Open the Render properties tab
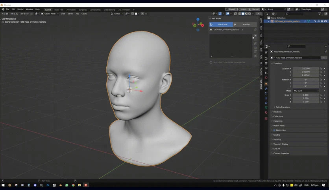The width and height of the screenshot is (329, 190). 266,58
